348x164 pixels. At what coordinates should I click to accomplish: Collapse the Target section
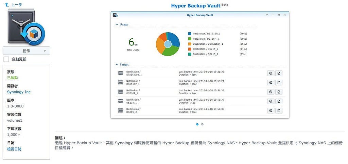(x=117, y=64)
